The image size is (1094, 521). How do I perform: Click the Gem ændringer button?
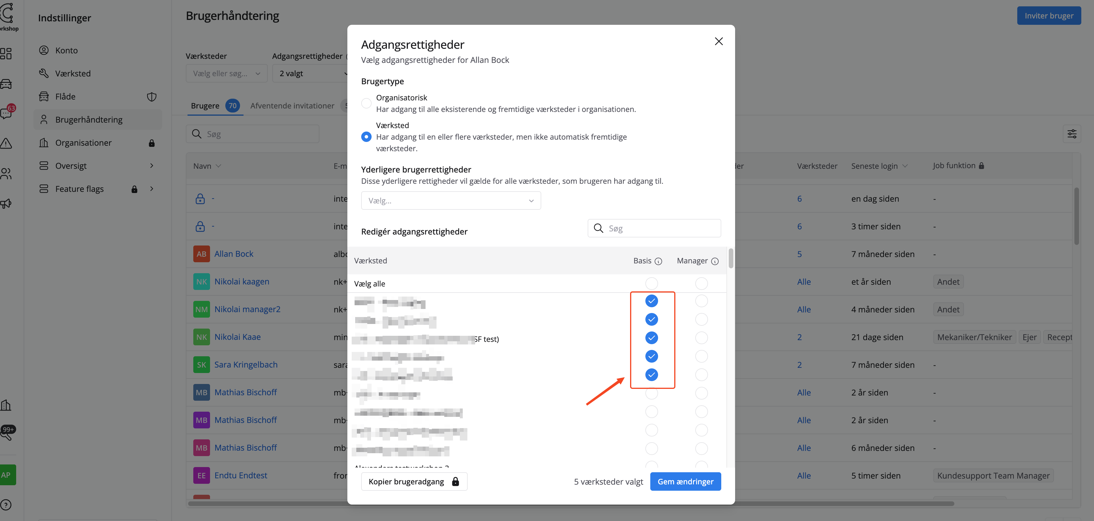(685, 481)
